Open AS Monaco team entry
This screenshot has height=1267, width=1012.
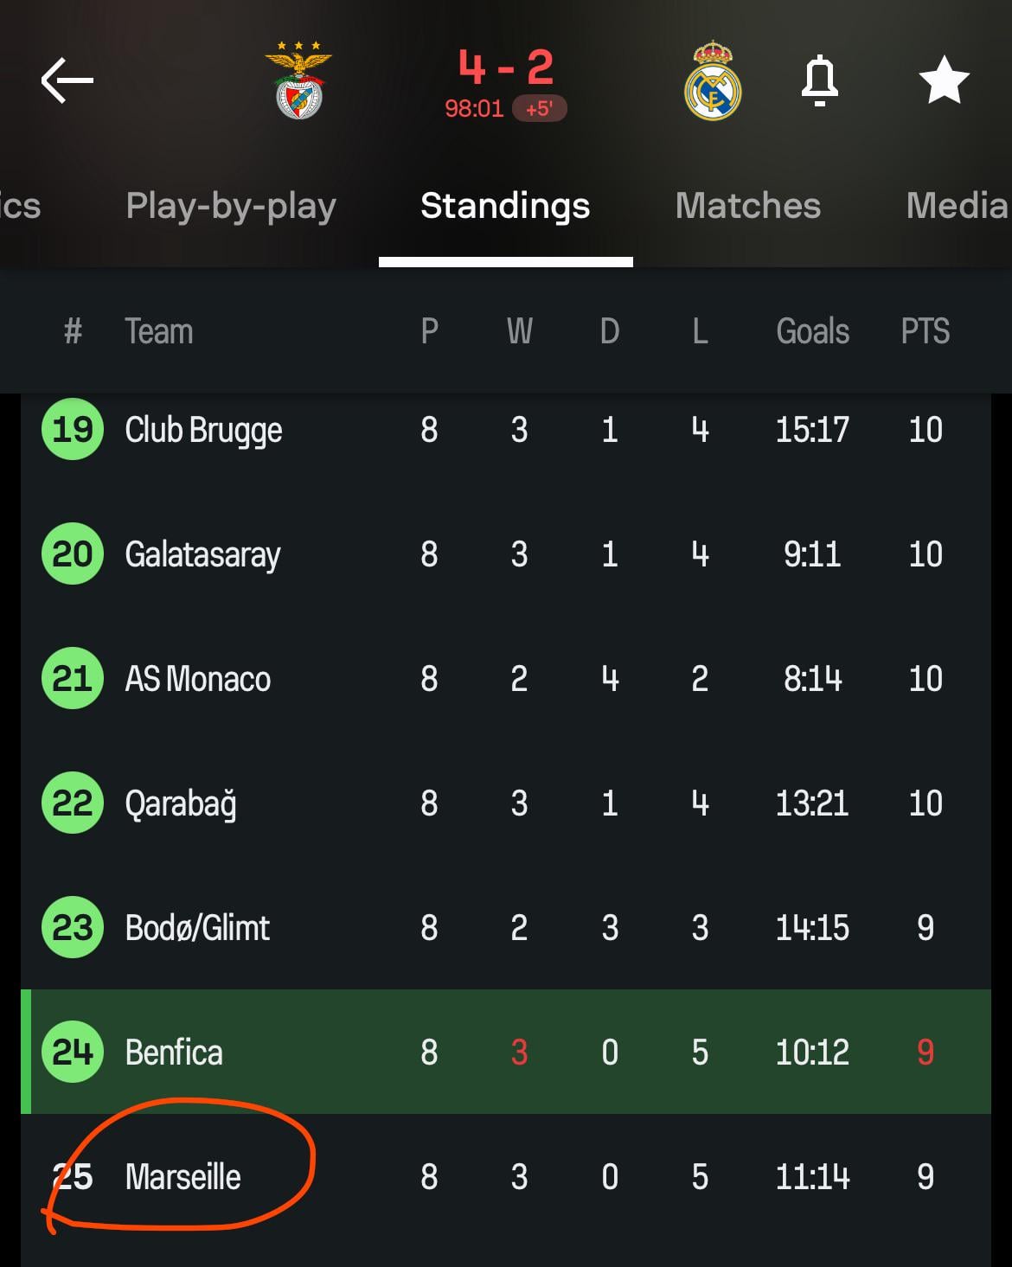[x=198, y=679]
